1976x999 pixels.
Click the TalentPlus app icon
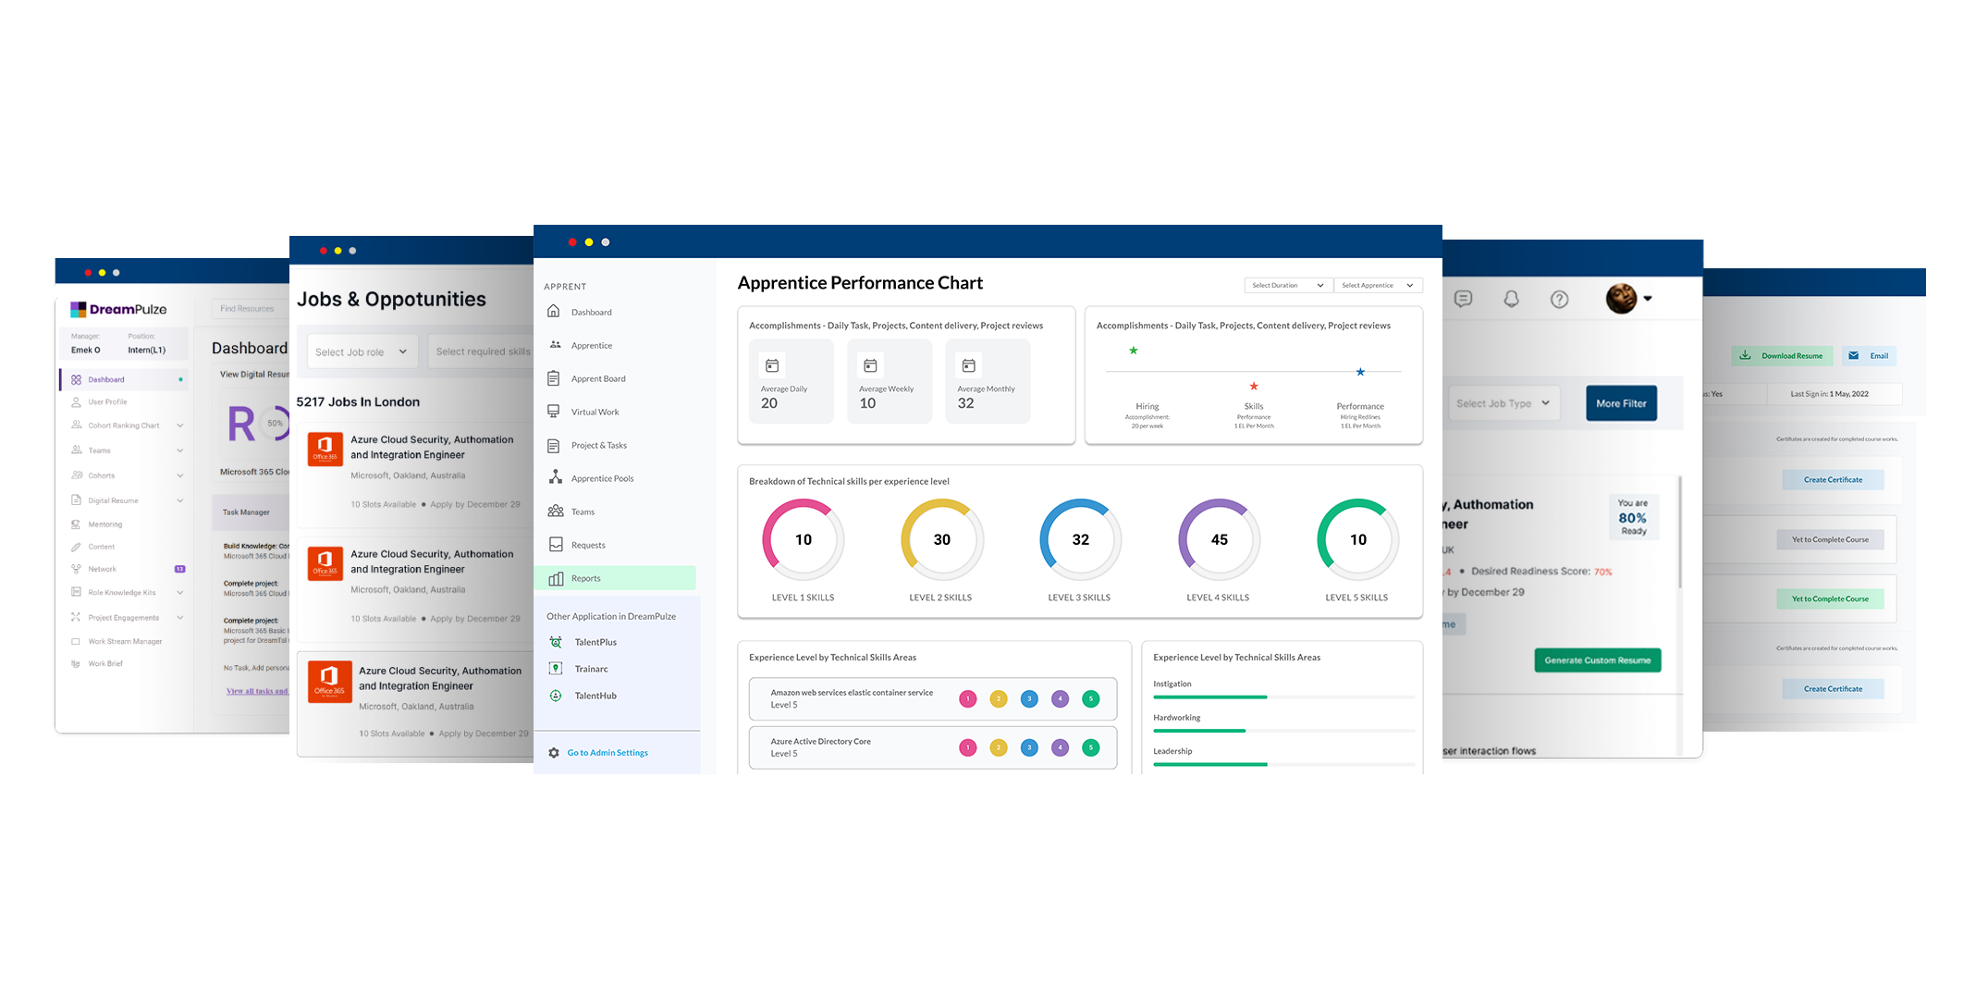click(556, 642)
